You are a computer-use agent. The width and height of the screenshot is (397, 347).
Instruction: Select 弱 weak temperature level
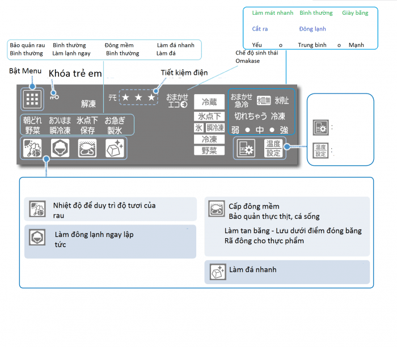pos(235,130)
